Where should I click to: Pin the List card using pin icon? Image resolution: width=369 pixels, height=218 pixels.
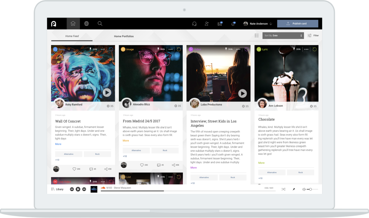(x=158, y=177)
